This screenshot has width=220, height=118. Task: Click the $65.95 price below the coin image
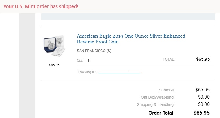(54, 65)
